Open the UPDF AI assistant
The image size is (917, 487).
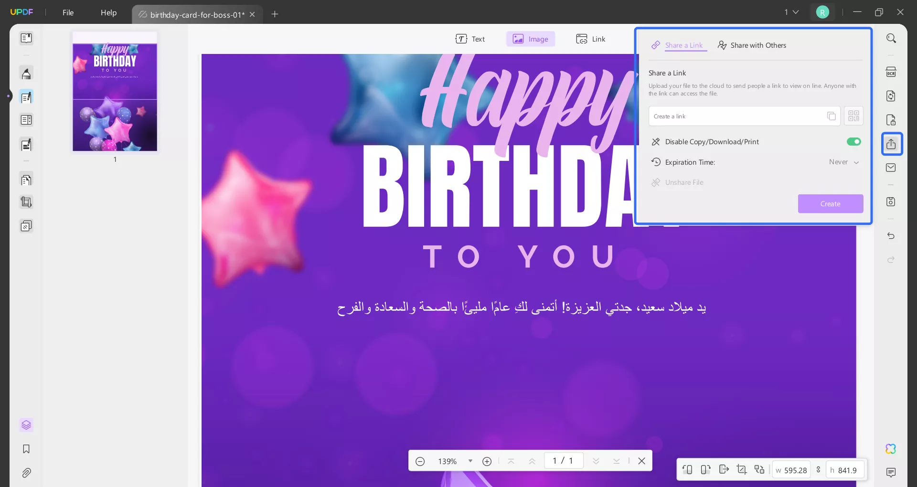(x=890, y=449)
